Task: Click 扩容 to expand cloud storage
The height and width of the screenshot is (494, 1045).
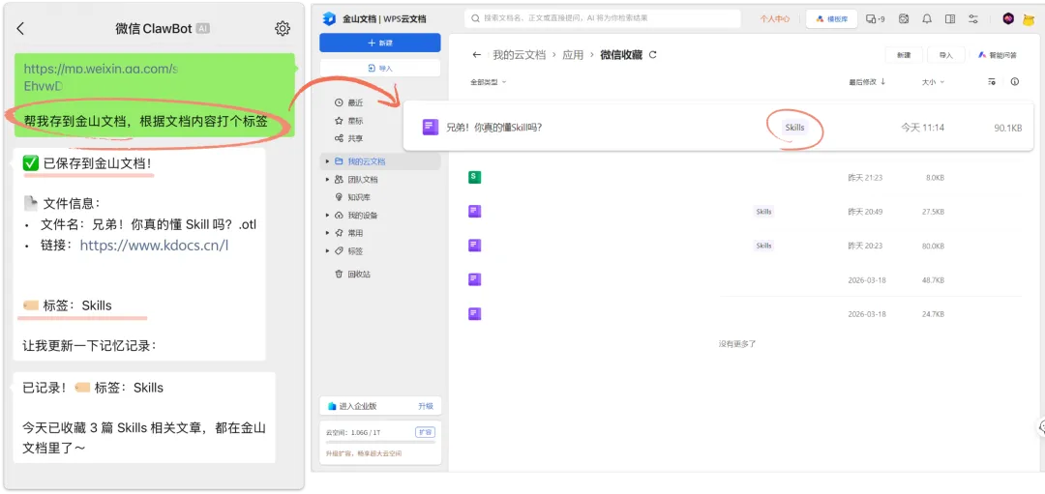Action: pyautogui.click(x=425, y=432)
